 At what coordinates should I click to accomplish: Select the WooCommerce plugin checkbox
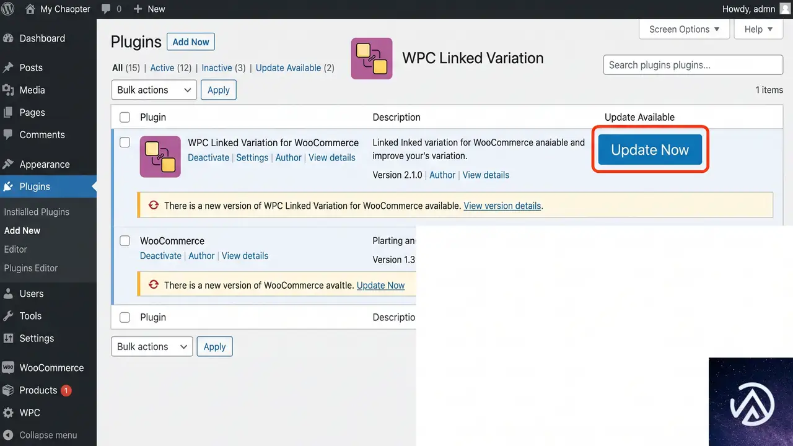click(x=125, y=241)
